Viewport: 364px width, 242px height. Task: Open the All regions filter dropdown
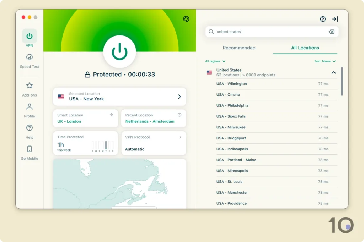pyautogui.click(x=215, y=61)
